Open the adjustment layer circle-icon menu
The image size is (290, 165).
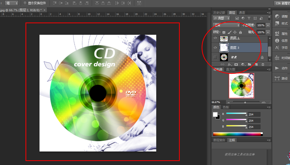(x=243, y=64)
